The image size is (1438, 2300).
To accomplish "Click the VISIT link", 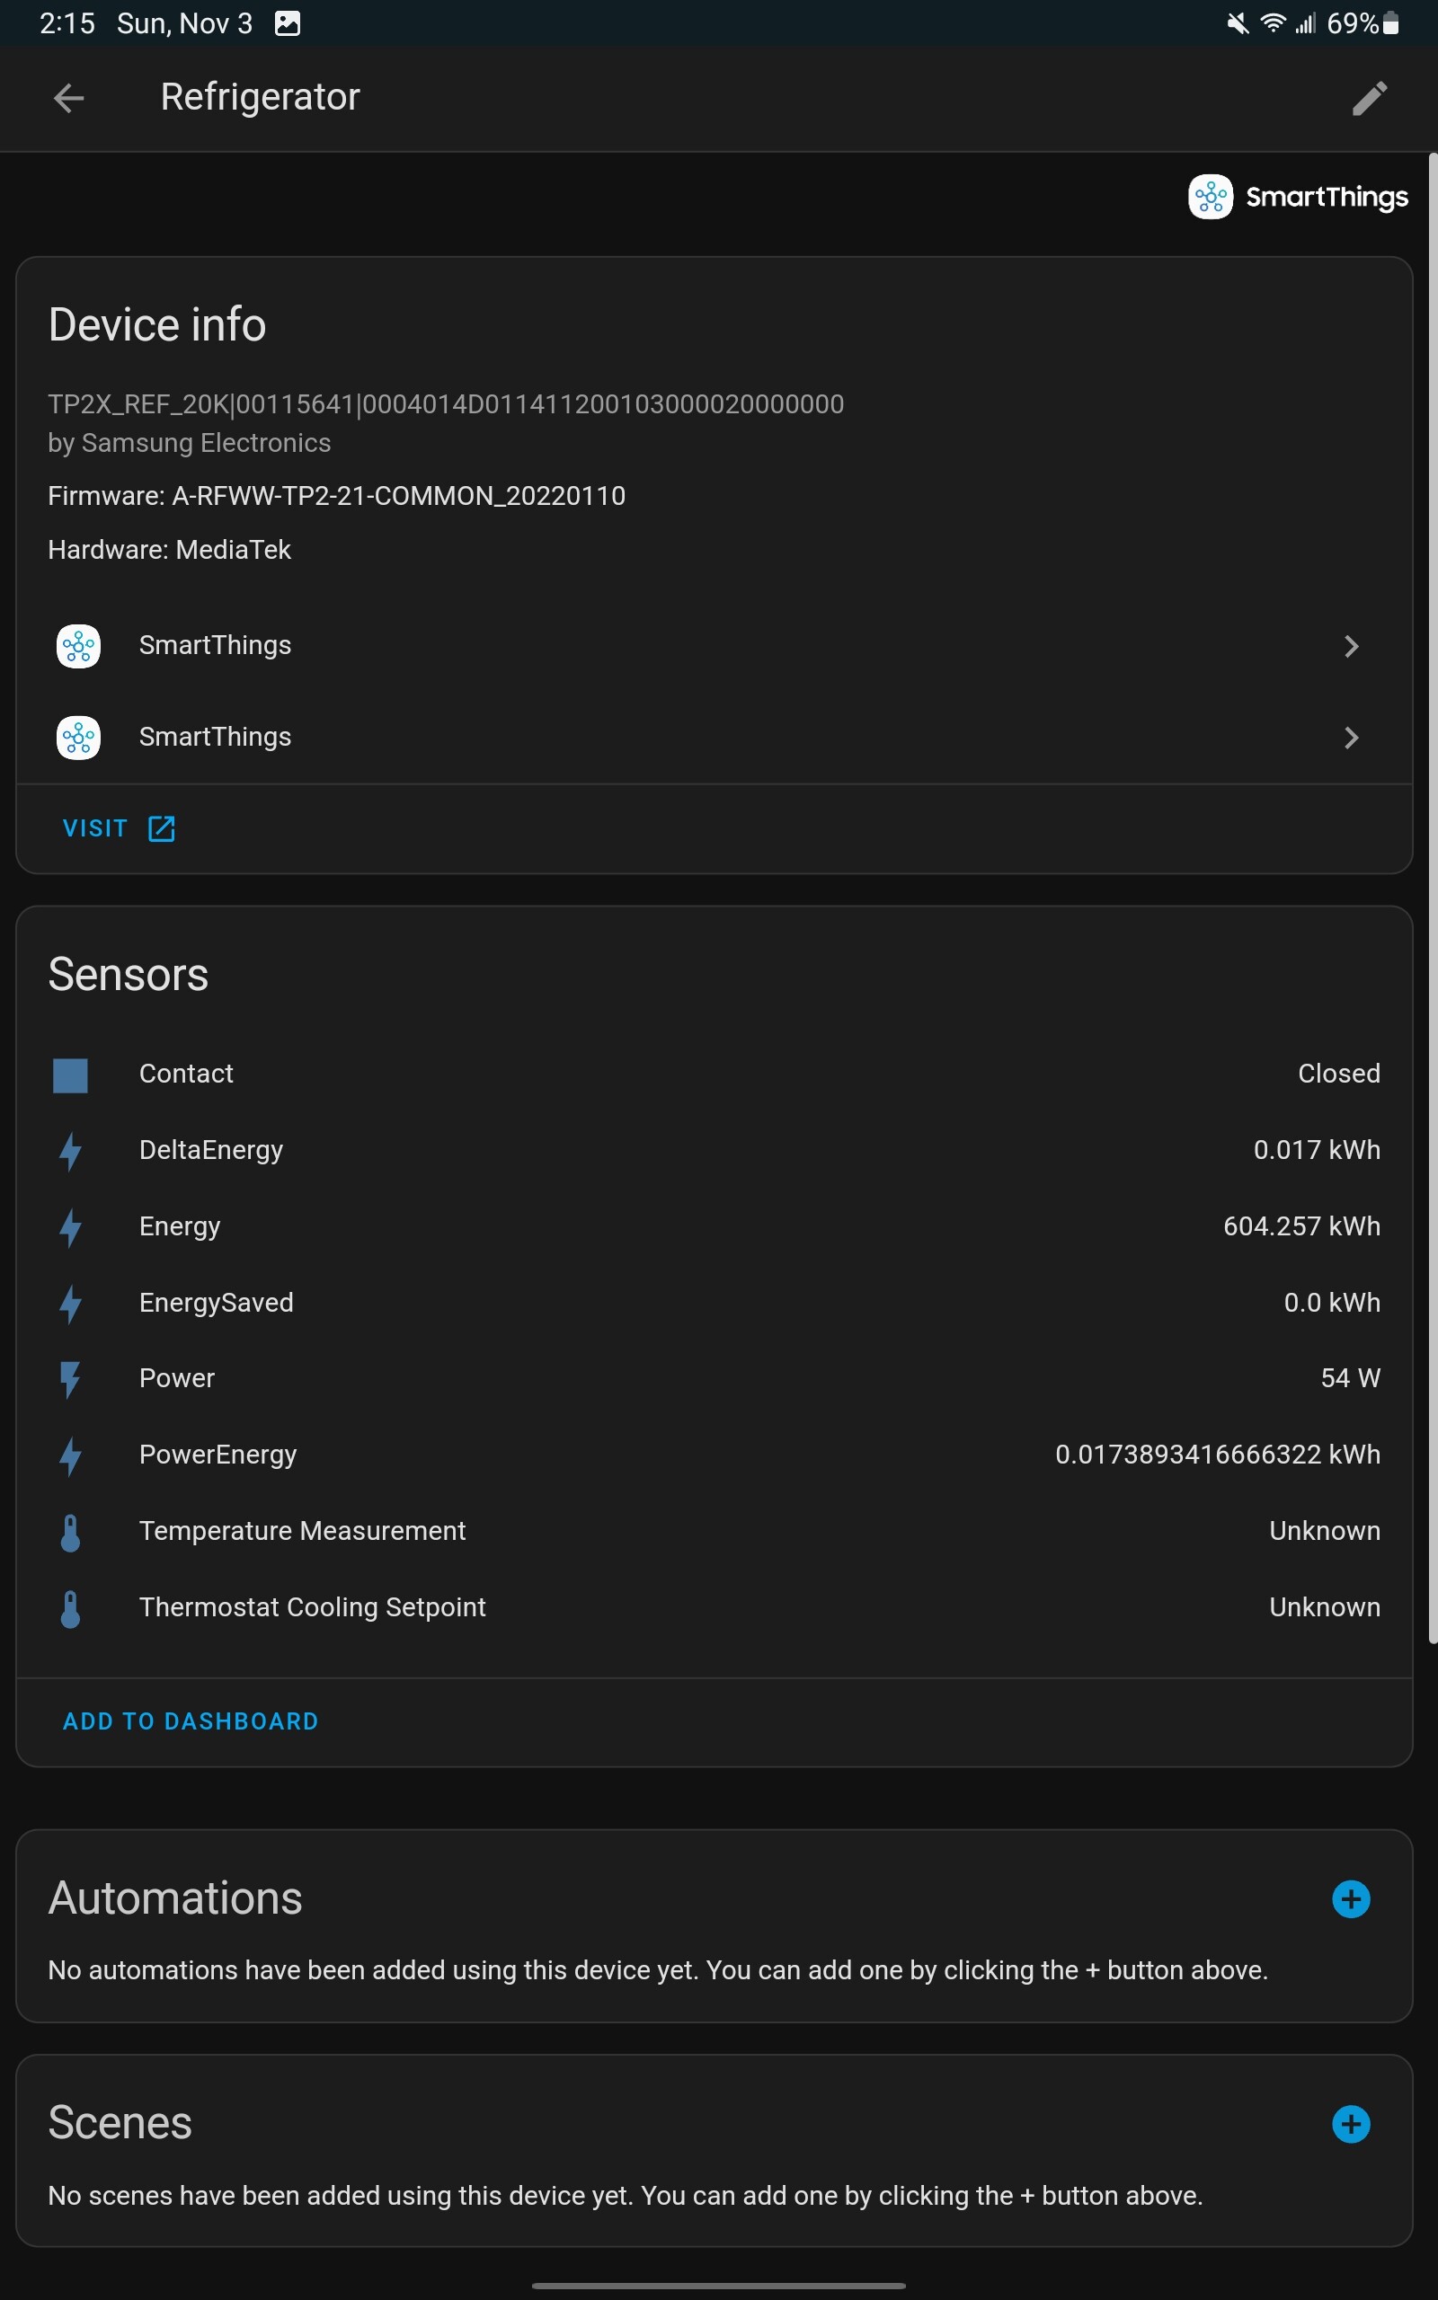I will point(117,827).
